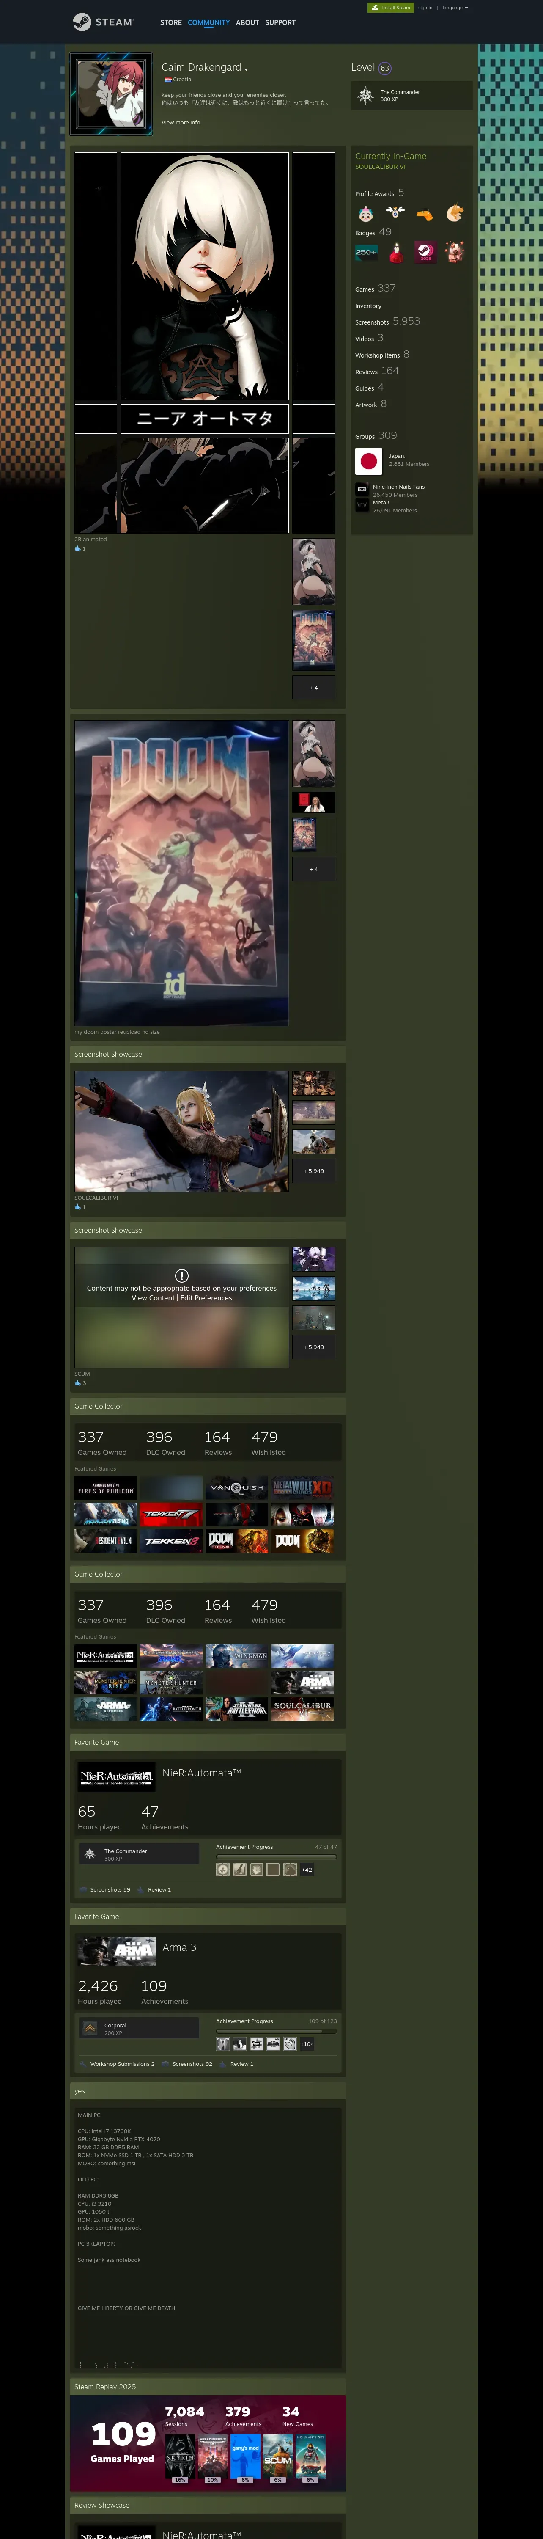Expand +4 more artwork in first showcase
This screenshot has width=543, height=2539.
(313, 688)
